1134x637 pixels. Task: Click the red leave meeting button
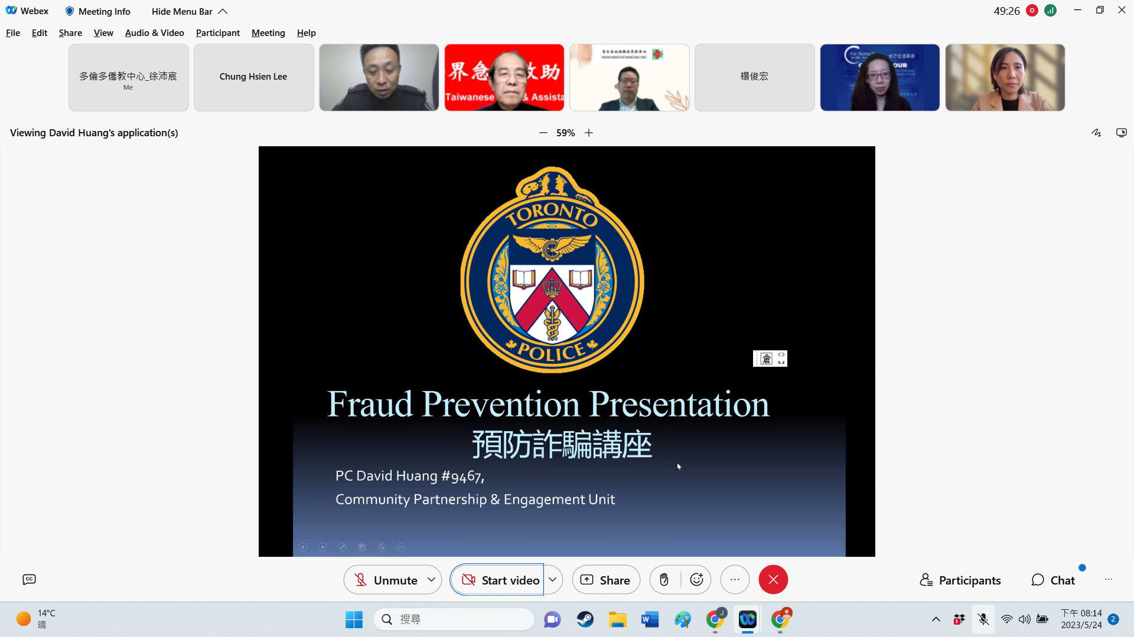773,580
